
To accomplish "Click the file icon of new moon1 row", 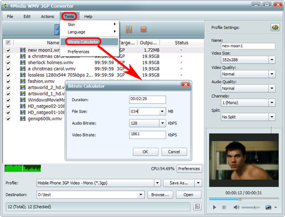I will pyautogui.click(x=23, y=50).
